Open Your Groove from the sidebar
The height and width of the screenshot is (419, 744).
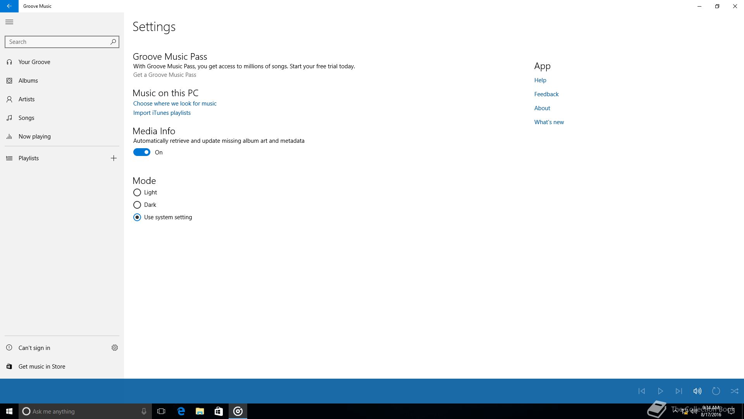click(x=62, y=62)
